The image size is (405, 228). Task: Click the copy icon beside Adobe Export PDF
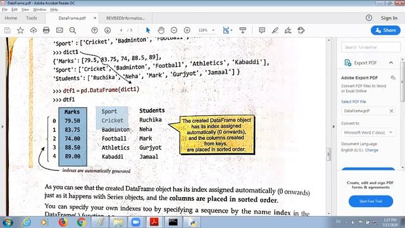(393, 78)
